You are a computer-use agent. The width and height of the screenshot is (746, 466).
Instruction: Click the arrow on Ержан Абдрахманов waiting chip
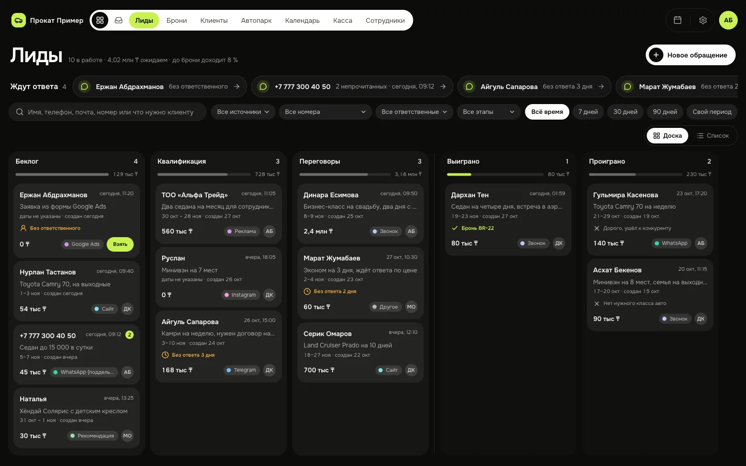click(237, 86)
